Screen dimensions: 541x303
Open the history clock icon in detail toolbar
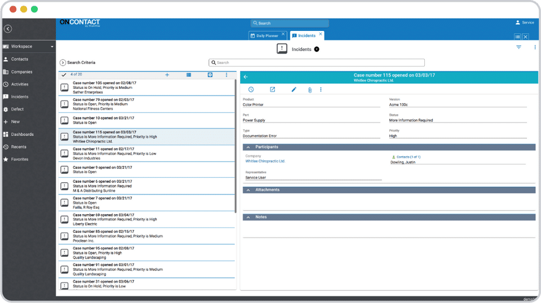tap(251, 89)
